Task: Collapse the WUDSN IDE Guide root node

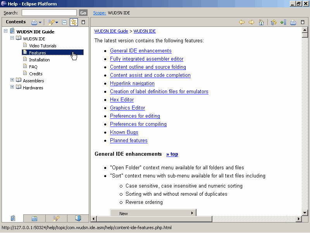Action: pyautogui.click(x=6, y=31)
